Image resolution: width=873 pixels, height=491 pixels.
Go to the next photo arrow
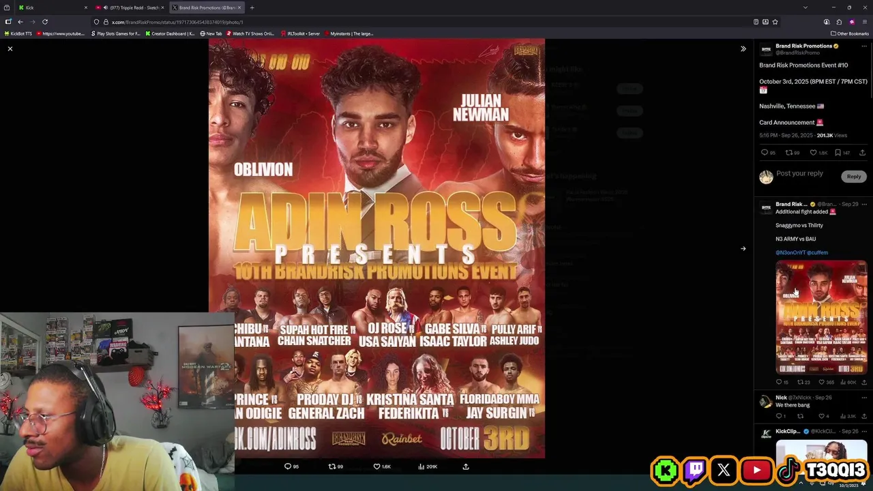[743, 248]
